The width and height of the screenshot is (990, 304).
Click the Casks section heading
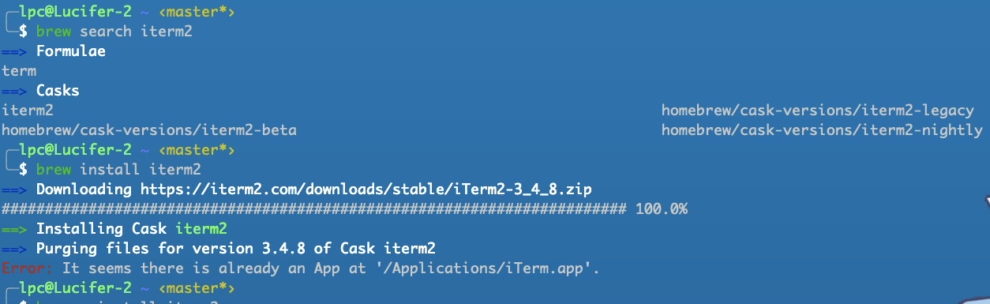coord(58,91)
